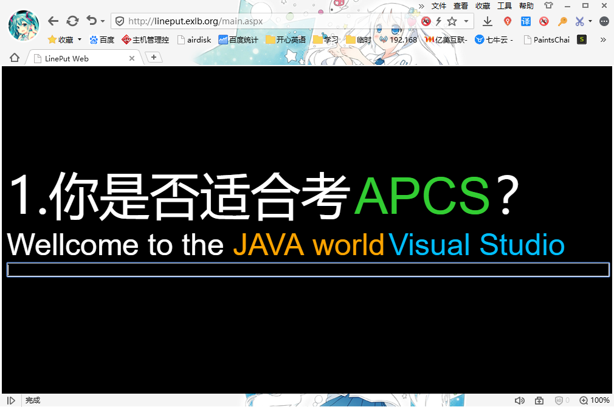Screen dimensions: 614x407
Task: Click the text input box on the page
Action: pos(308,270)
